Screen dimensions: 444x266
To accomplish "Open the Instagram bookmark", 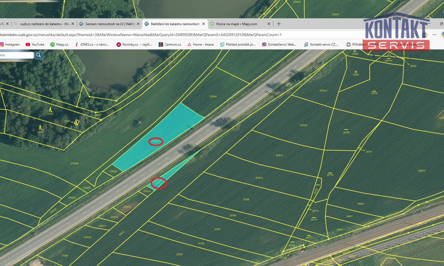I will coord(10,45).
